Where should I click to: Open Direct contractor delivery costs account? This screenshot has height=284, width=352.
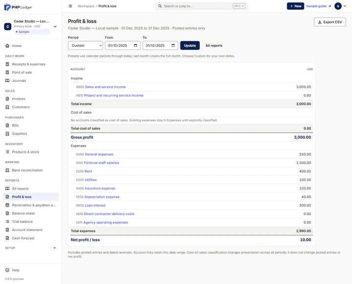point(109,214)
